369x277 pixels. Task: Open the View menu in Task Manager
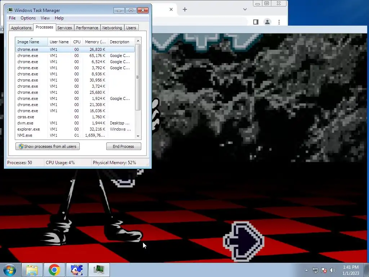(45, 18)
